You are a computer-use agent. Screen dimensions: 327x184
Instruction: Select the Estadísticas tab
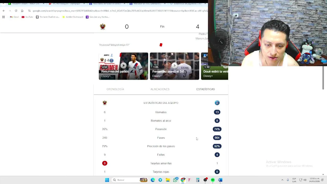206,89
